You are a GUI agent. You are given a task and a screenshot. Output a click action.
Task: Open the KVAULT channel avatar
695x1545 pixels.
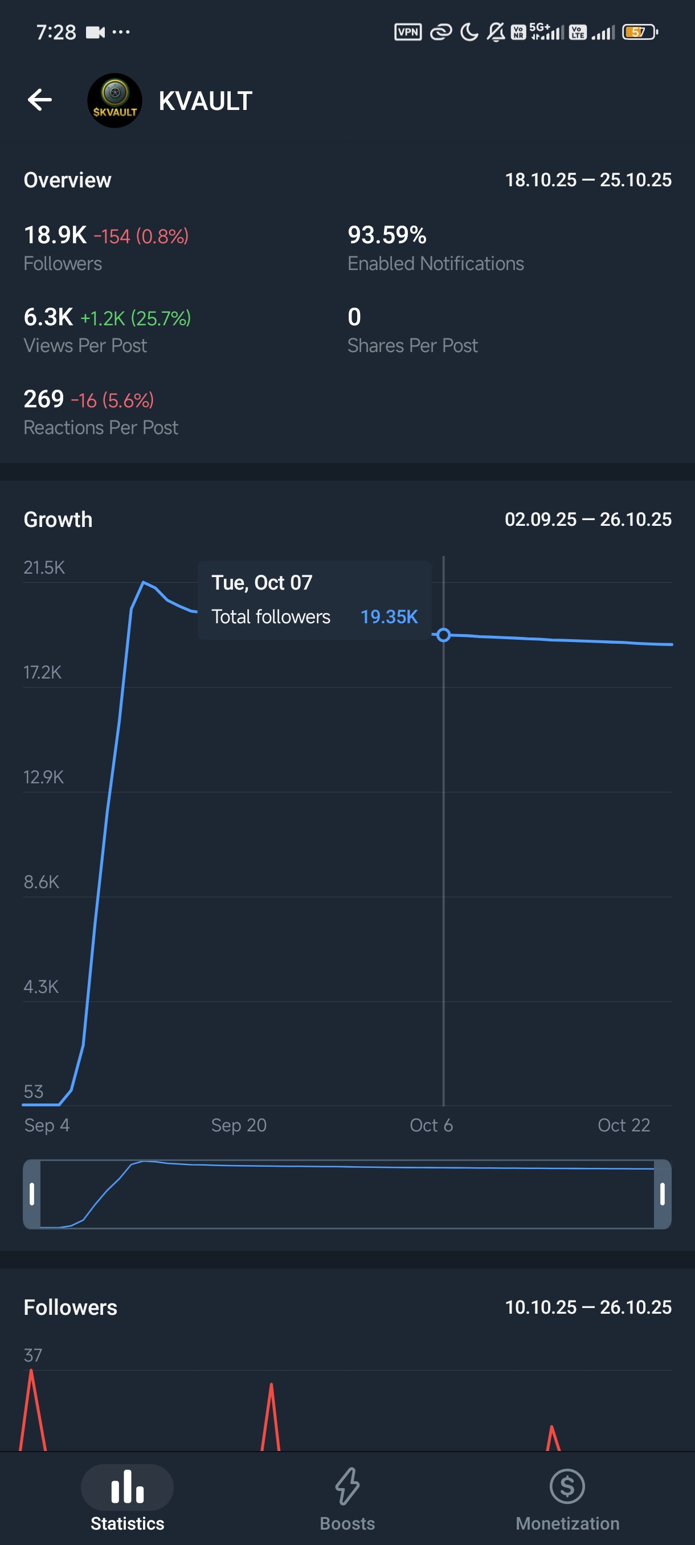[115, 101]
